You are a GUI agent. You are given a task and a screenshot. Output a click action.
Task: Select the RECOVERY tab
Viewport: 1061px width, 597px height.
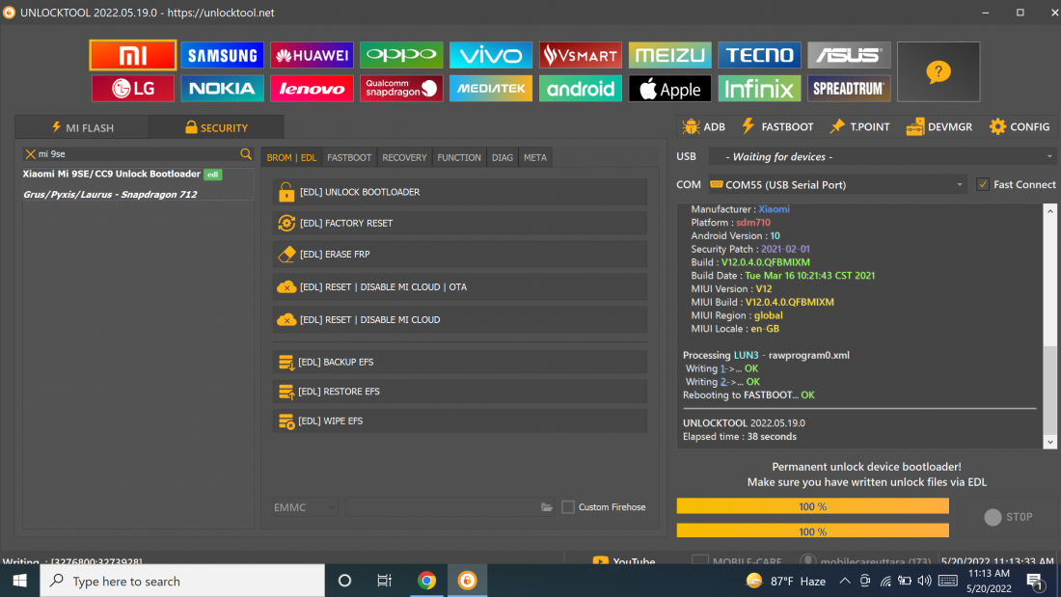point(405,158)
